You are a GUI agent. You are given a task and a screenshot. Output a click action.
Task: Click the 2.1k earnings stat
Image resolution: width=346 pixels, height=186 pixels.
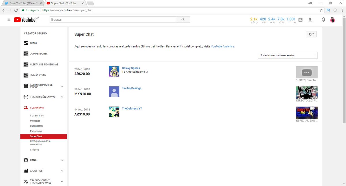(254, 20)
